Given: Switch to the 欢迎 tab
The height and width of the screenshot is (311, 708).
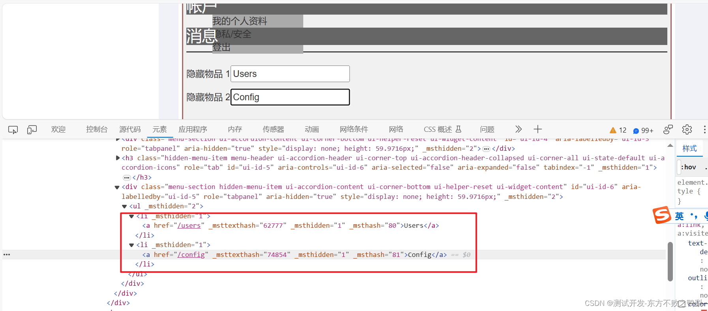Looking at the screenshot, I should tap(58, 129).
